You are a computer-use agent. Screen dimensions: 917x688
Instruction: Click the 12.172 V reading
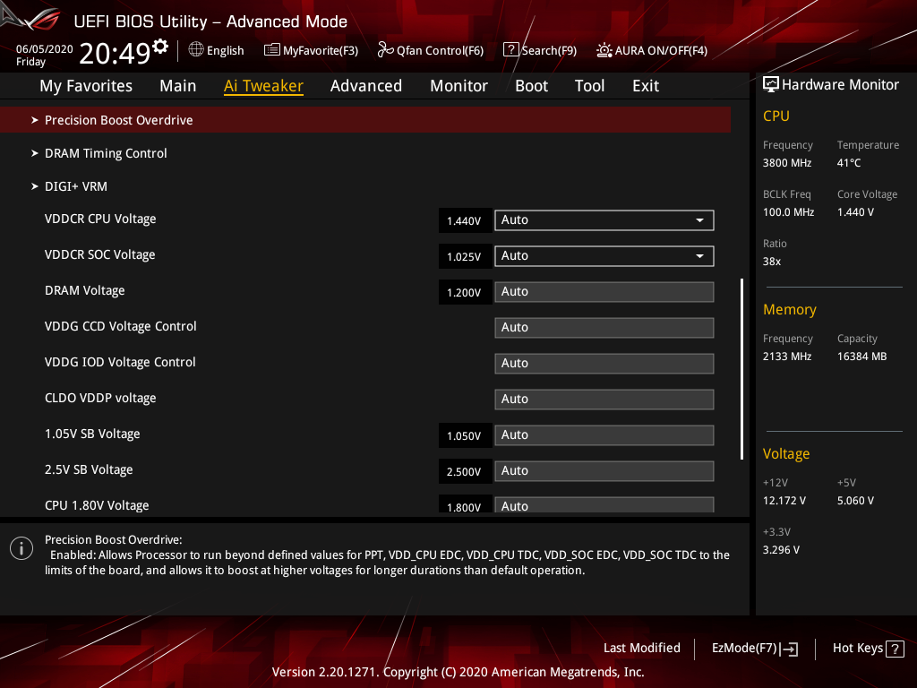pos(784,501)
